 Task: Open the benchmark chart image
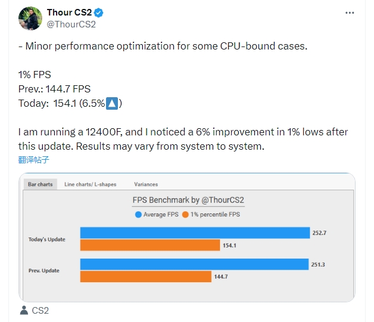[x=187, y=237]
